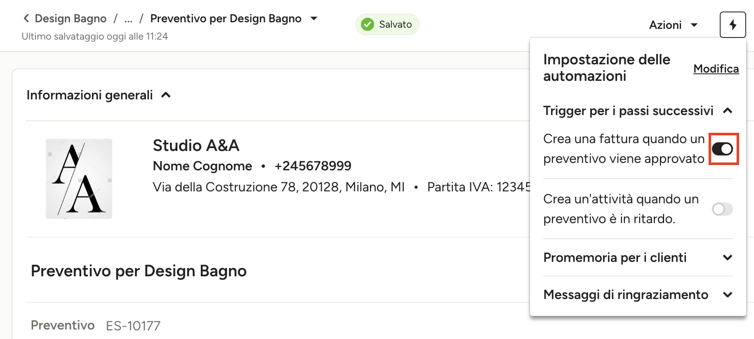Collapse Trigger per i passi successivi section
Viewport: 754px width, 339px height.
[728, 111]
